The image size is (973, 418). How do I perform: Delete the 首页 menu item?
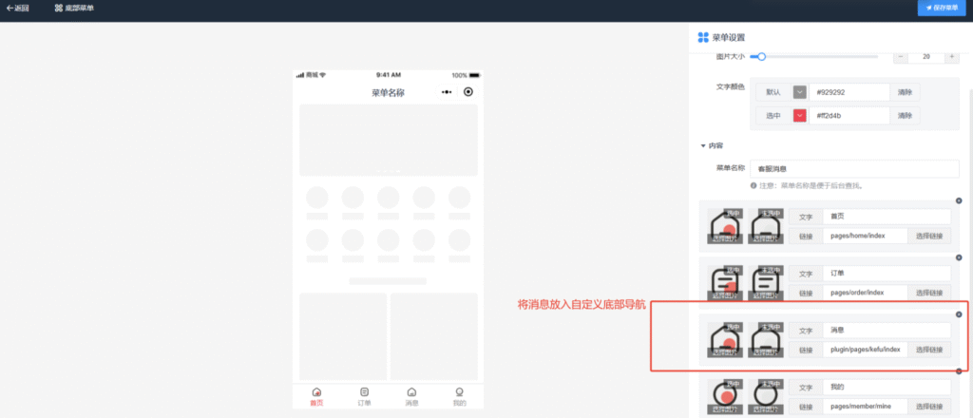[959, 200]
